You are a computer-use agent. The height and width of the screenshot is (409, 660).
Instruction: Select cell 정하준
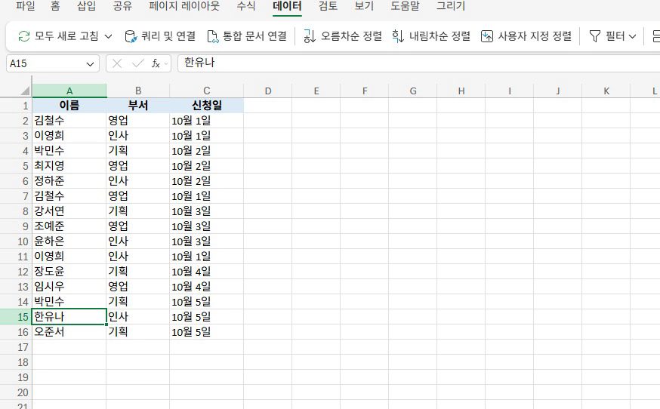click(69, 181)
